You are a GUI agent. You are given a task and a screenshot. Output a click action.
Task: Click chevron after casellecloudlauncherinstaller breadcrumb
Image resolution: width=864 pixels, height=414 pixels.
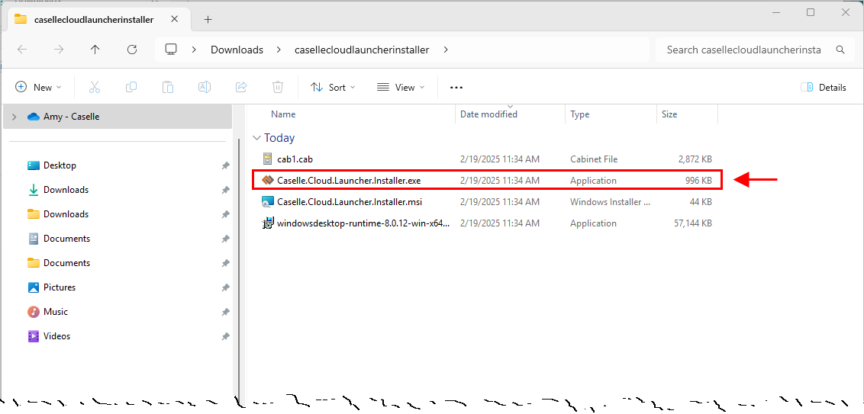click(x=446, y=50)
